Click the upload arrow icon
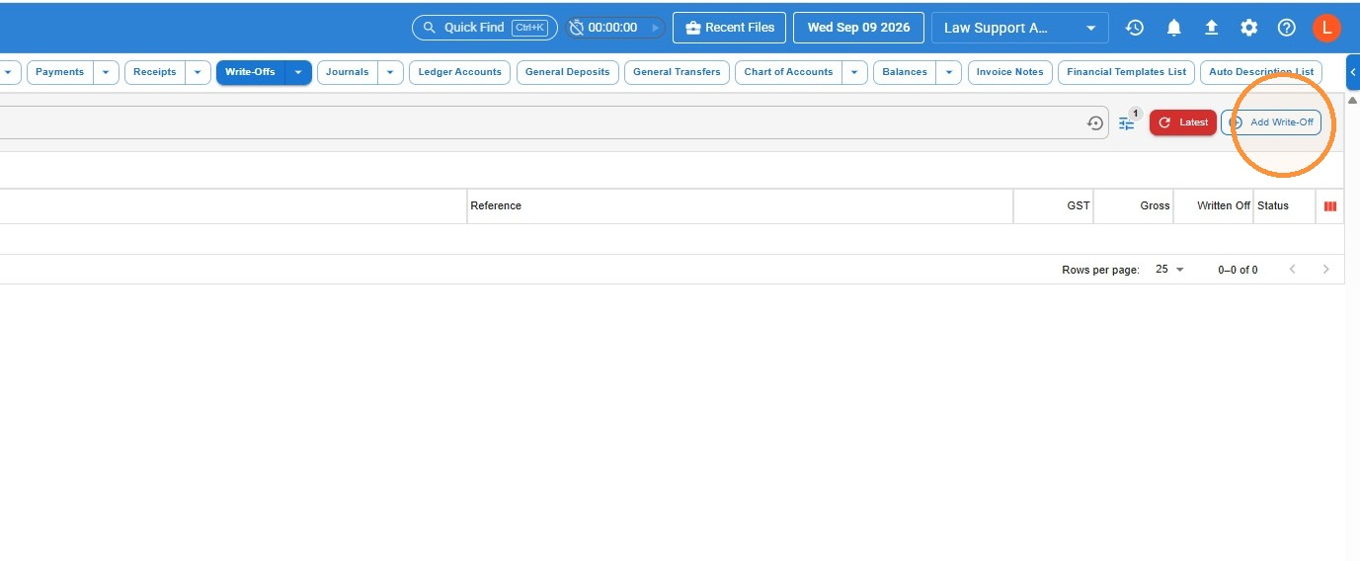Screen dimensions: 1360x561 point(1211,28)
